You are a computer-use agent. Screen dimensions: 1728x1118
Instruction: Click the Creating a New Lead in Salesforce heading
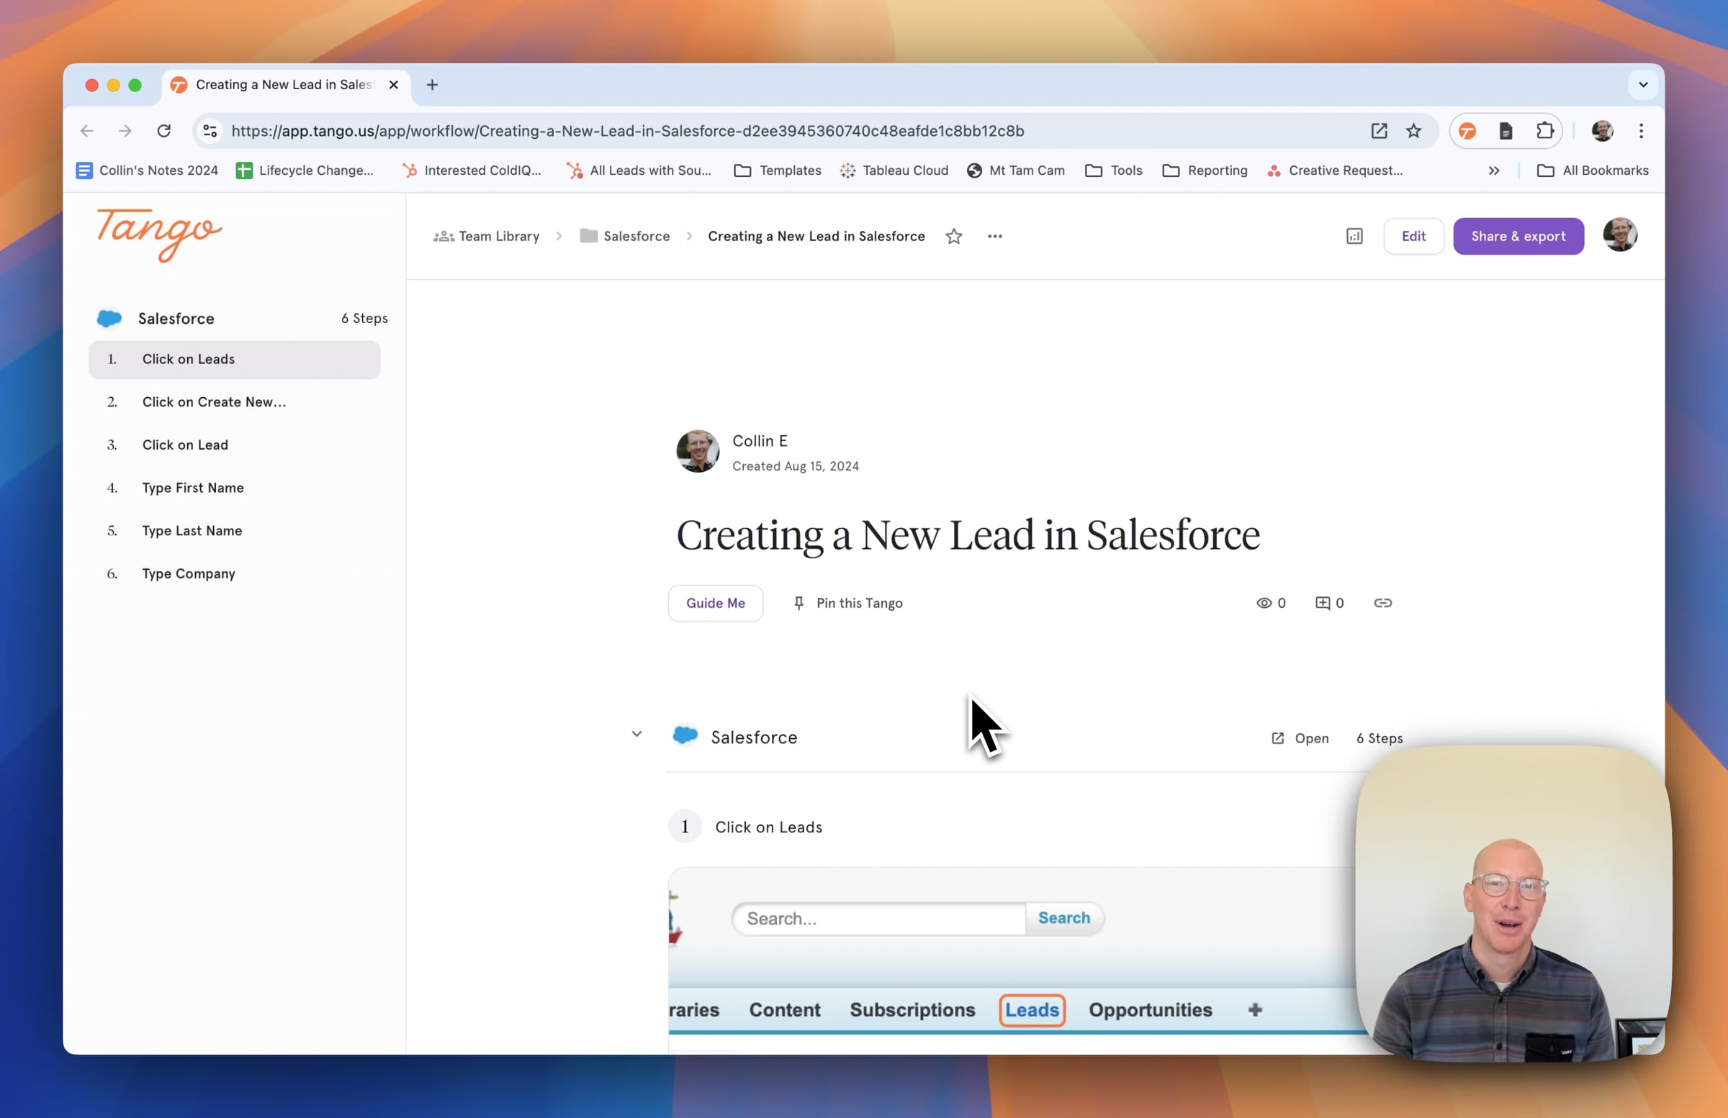pyautogui.click(x=968, y=535)
